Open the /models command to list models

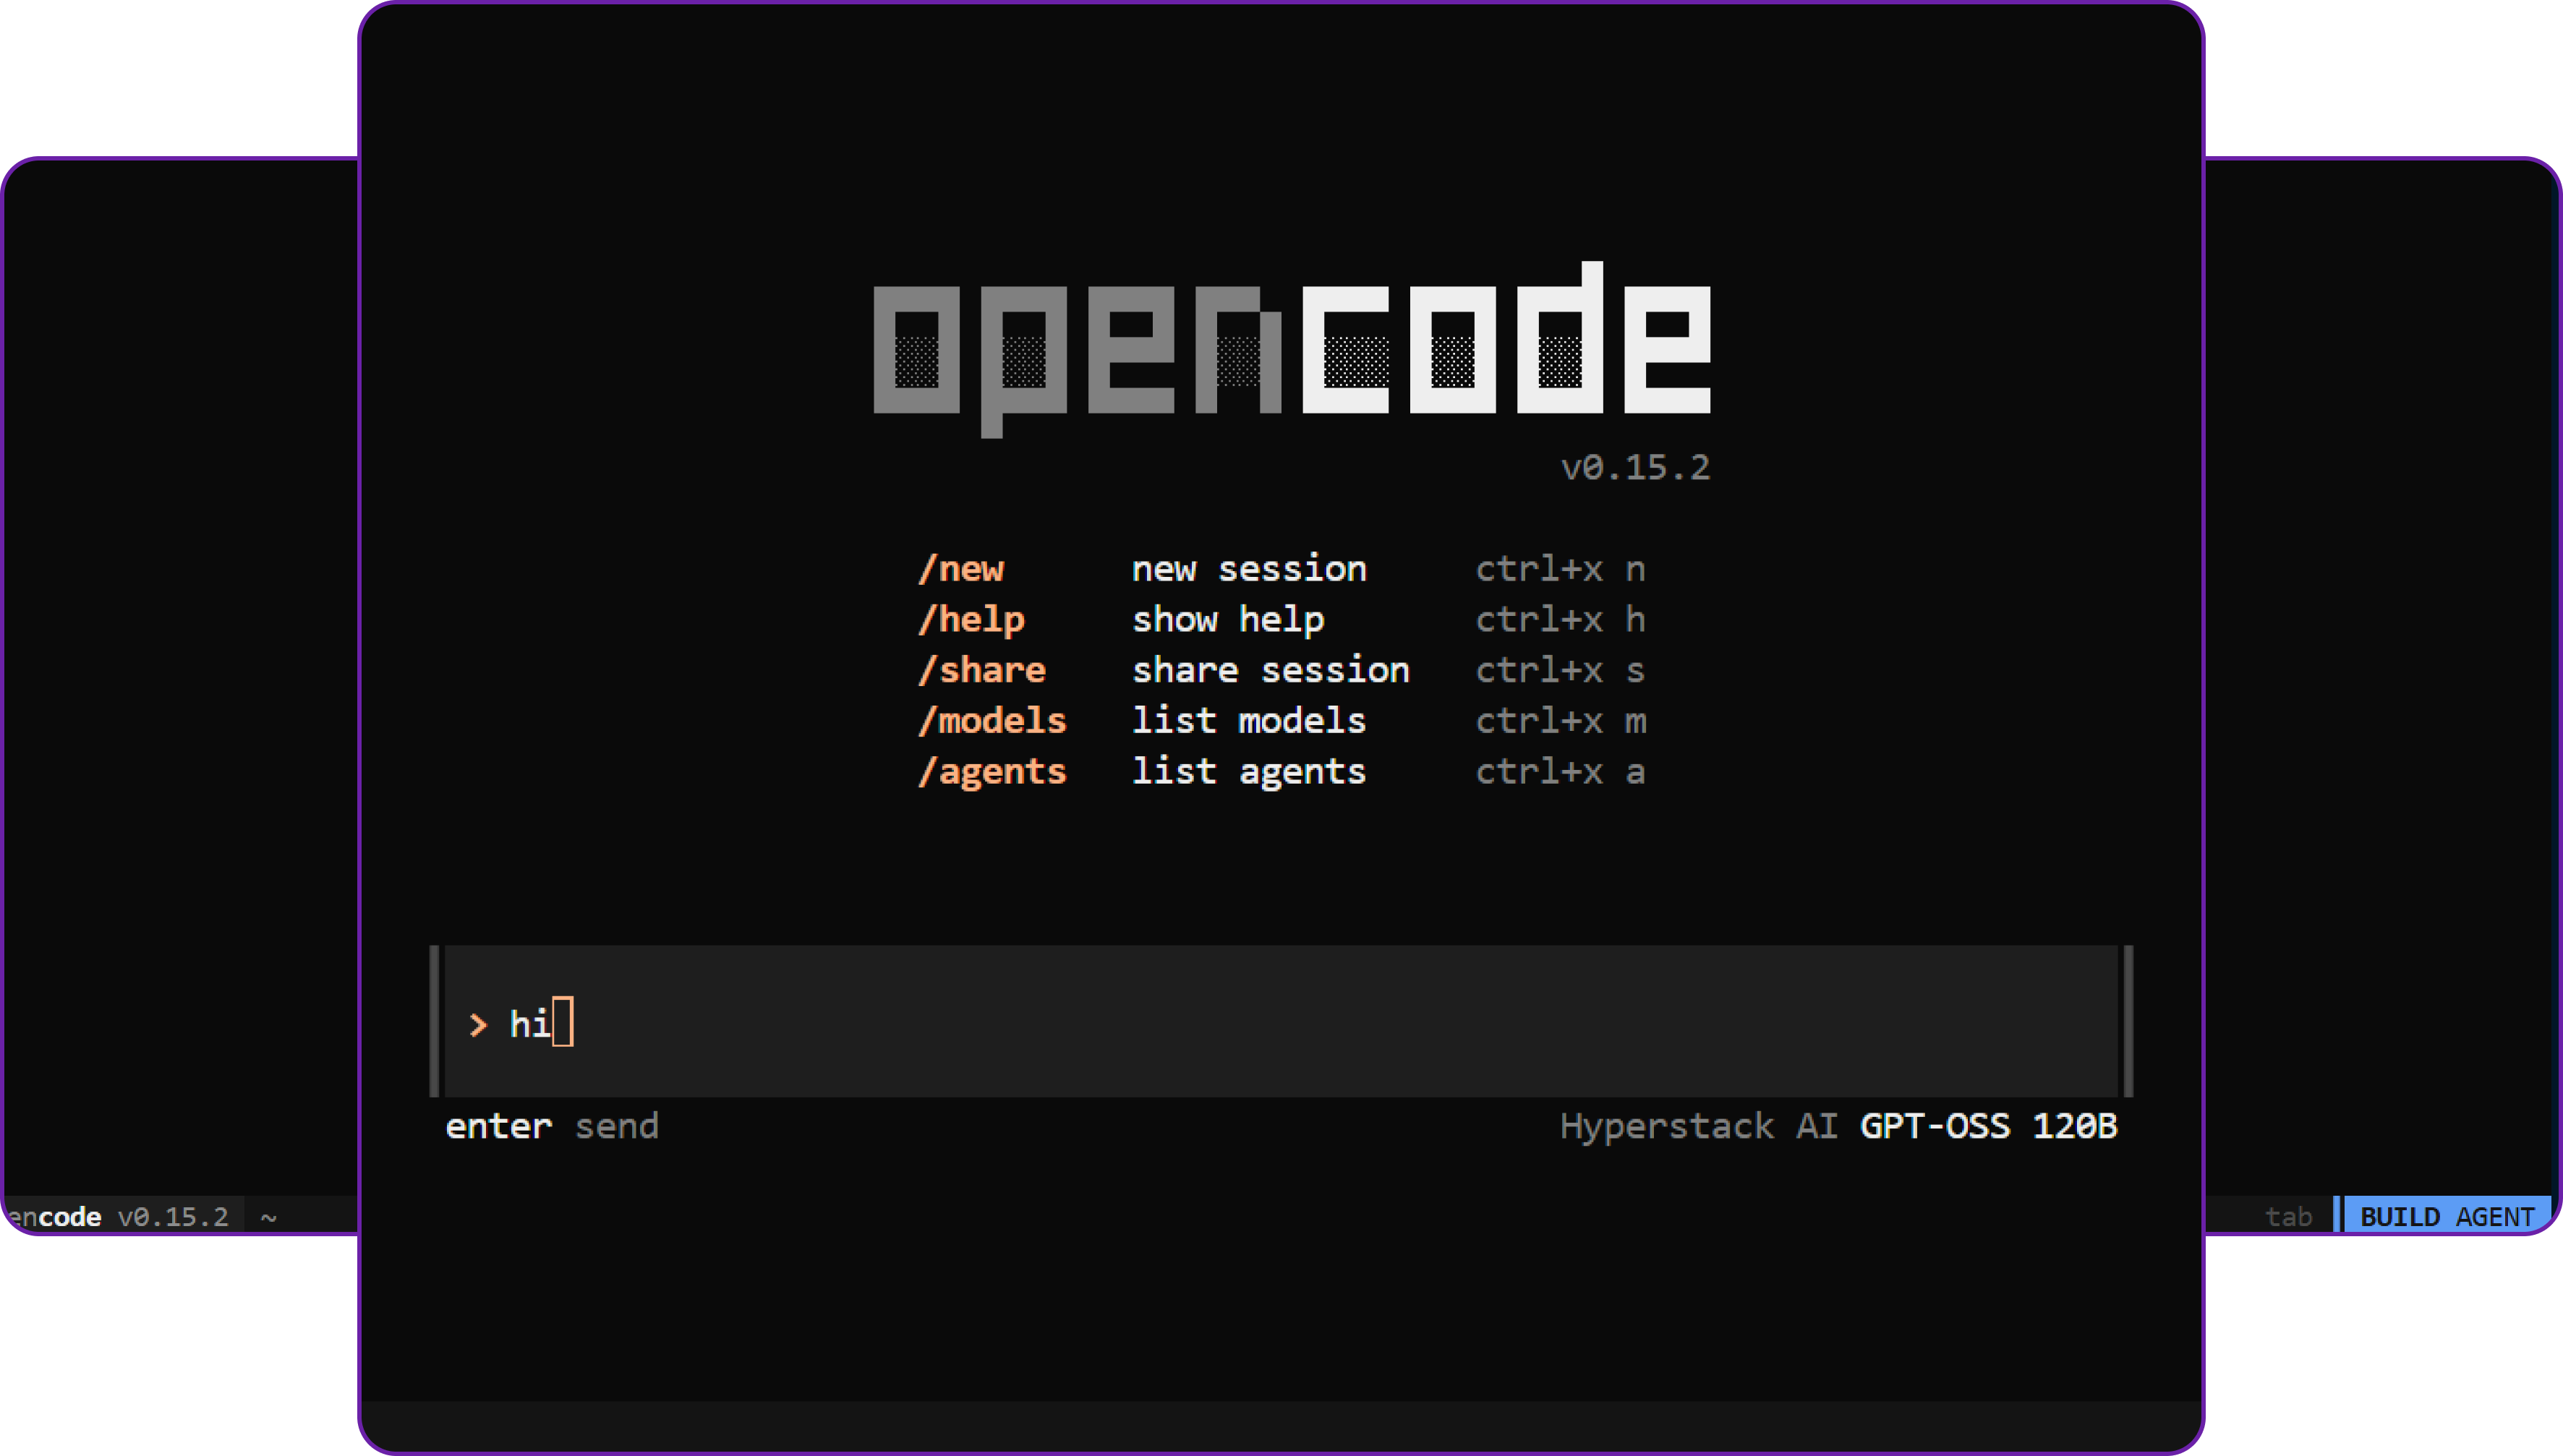994,720
